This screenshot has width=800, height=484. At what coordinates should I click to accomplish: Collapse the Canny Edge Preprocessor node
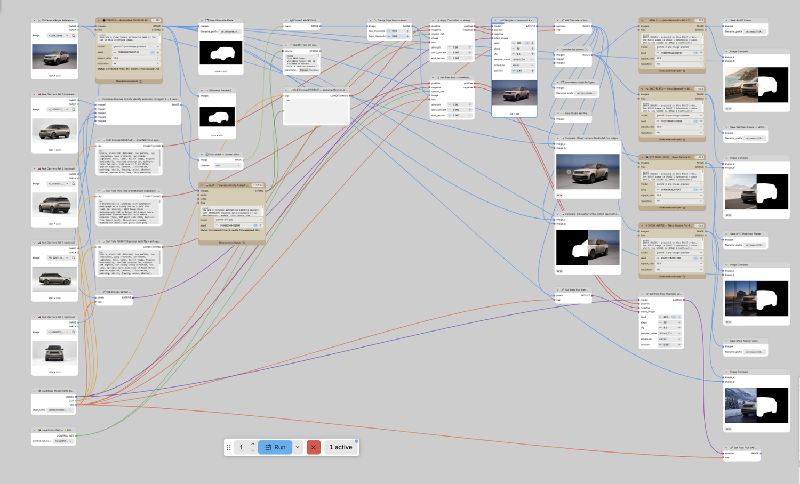[x=371, y=20]
